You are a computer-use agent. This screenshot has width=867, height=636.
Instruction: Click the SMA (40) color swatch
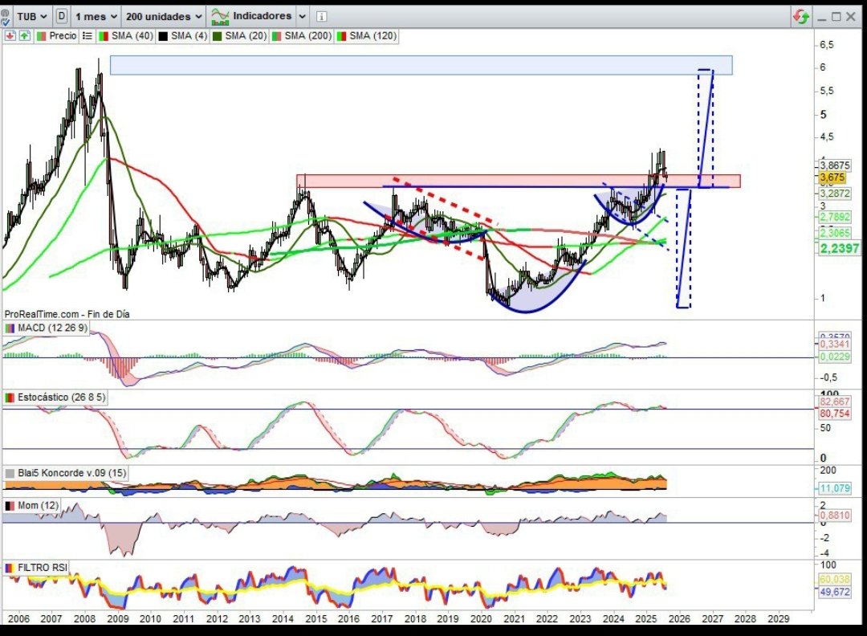coord(104,36)
